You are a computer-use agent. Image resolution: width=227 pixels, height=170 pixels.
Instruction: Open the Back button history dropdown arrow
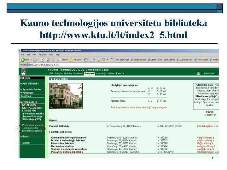(x=31, y=60)
